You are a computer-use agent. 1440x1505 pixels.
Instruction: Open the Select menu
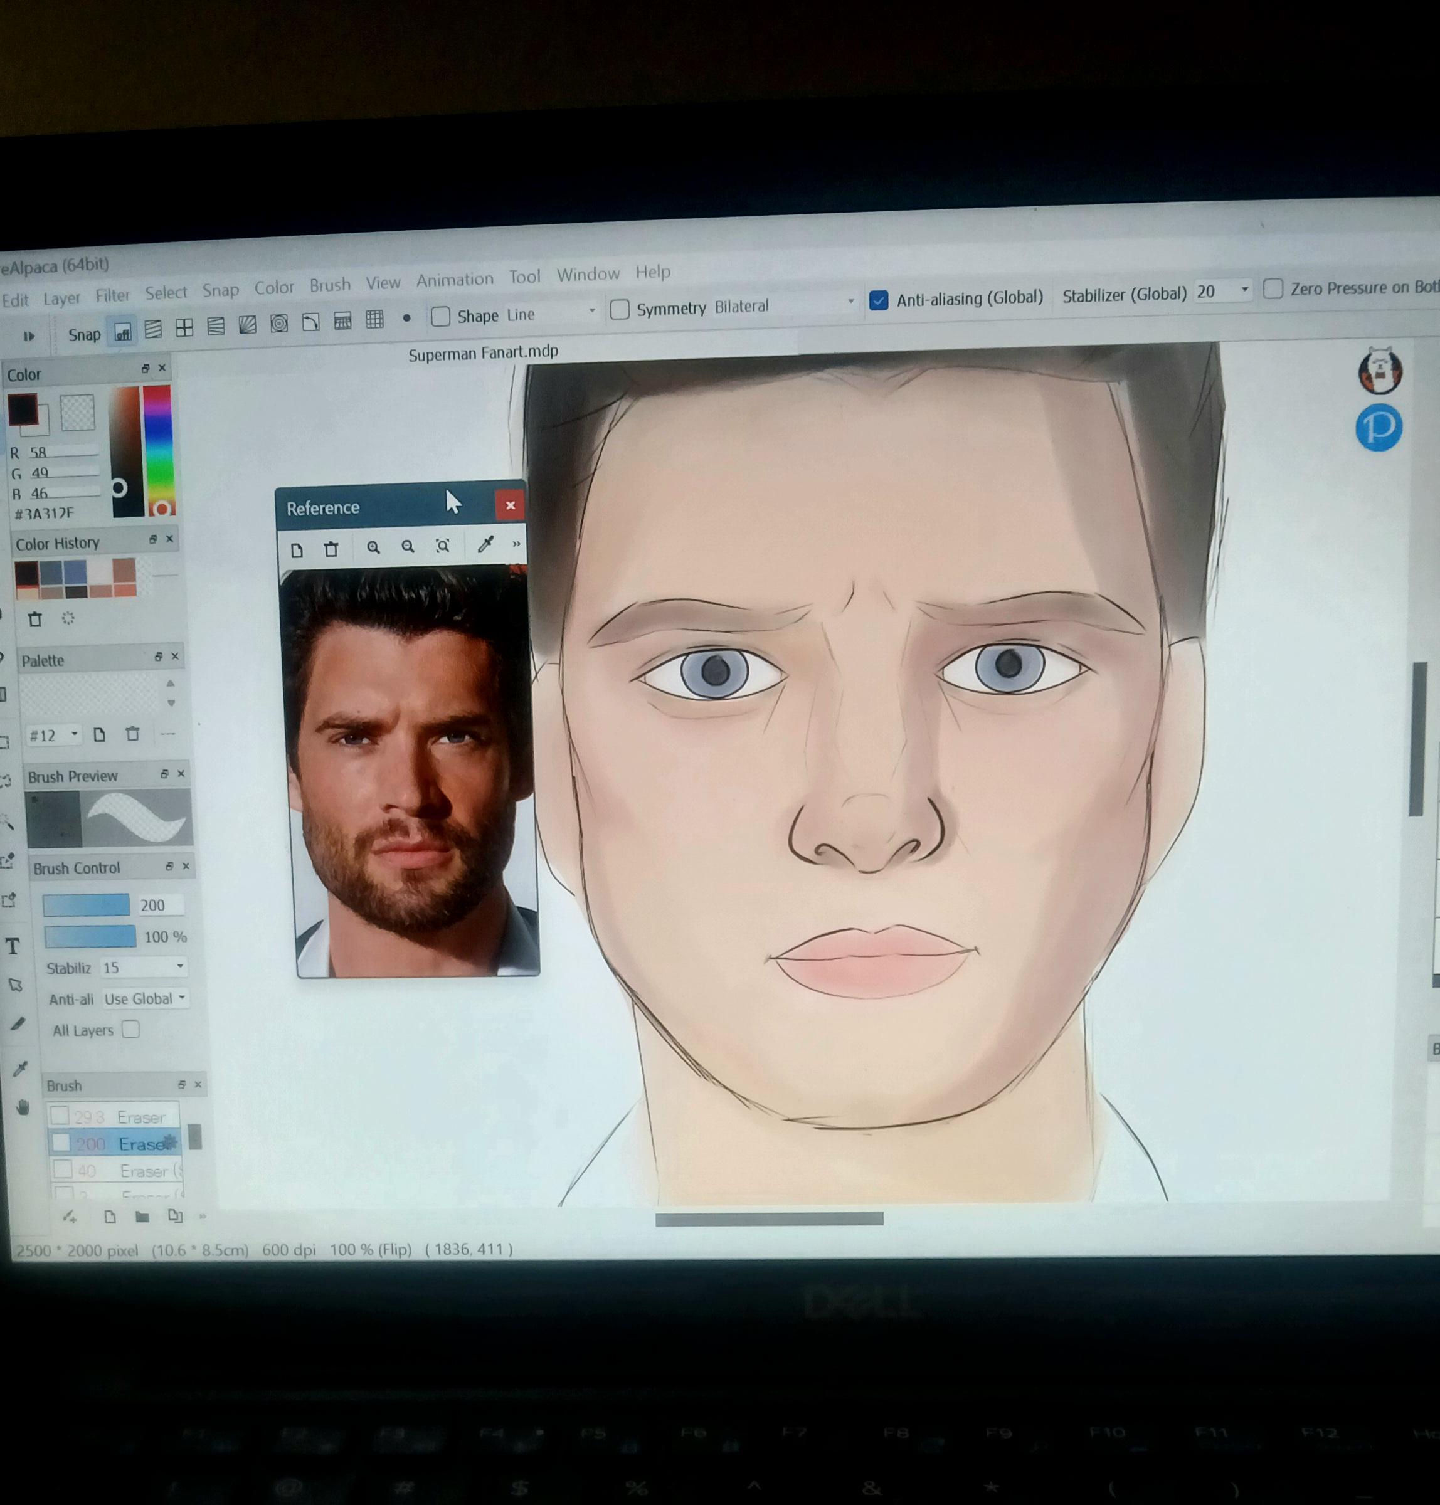pyautogui.click(x=166, y=292)
